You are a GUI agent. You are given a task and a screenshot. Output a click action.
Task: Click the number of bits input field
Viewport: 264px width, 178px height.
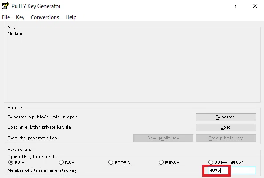[232, 170]
